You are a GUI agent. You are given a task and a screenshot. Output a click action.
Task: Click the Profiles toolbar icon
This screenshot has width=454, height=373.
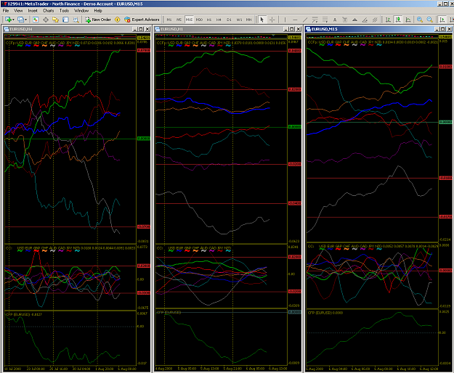(20, 20)
